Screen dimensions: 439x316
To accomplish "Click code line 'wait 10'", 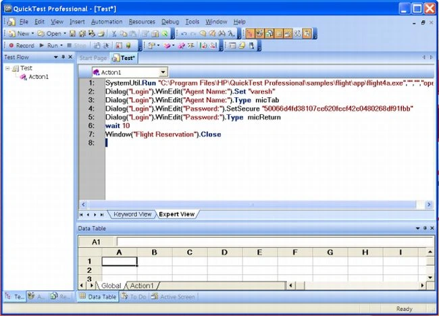I will coord(118,126).
